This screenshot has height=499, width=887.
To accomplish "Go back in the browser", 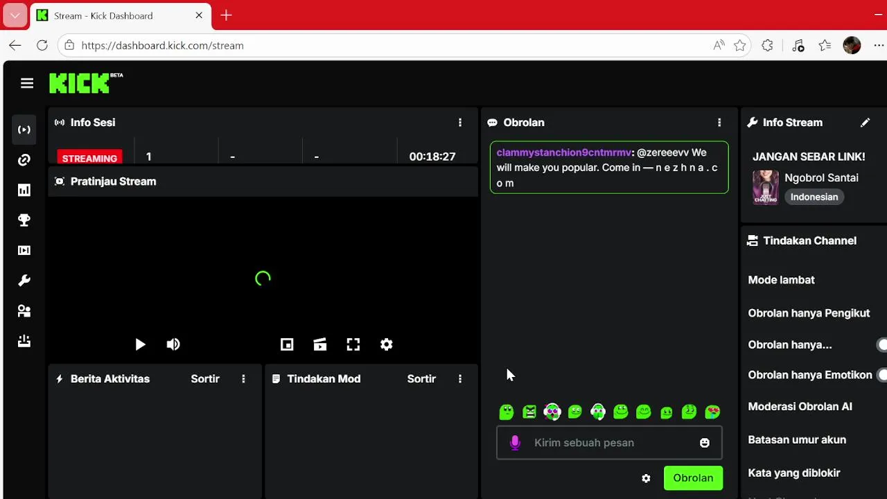I will coord(15,46).
